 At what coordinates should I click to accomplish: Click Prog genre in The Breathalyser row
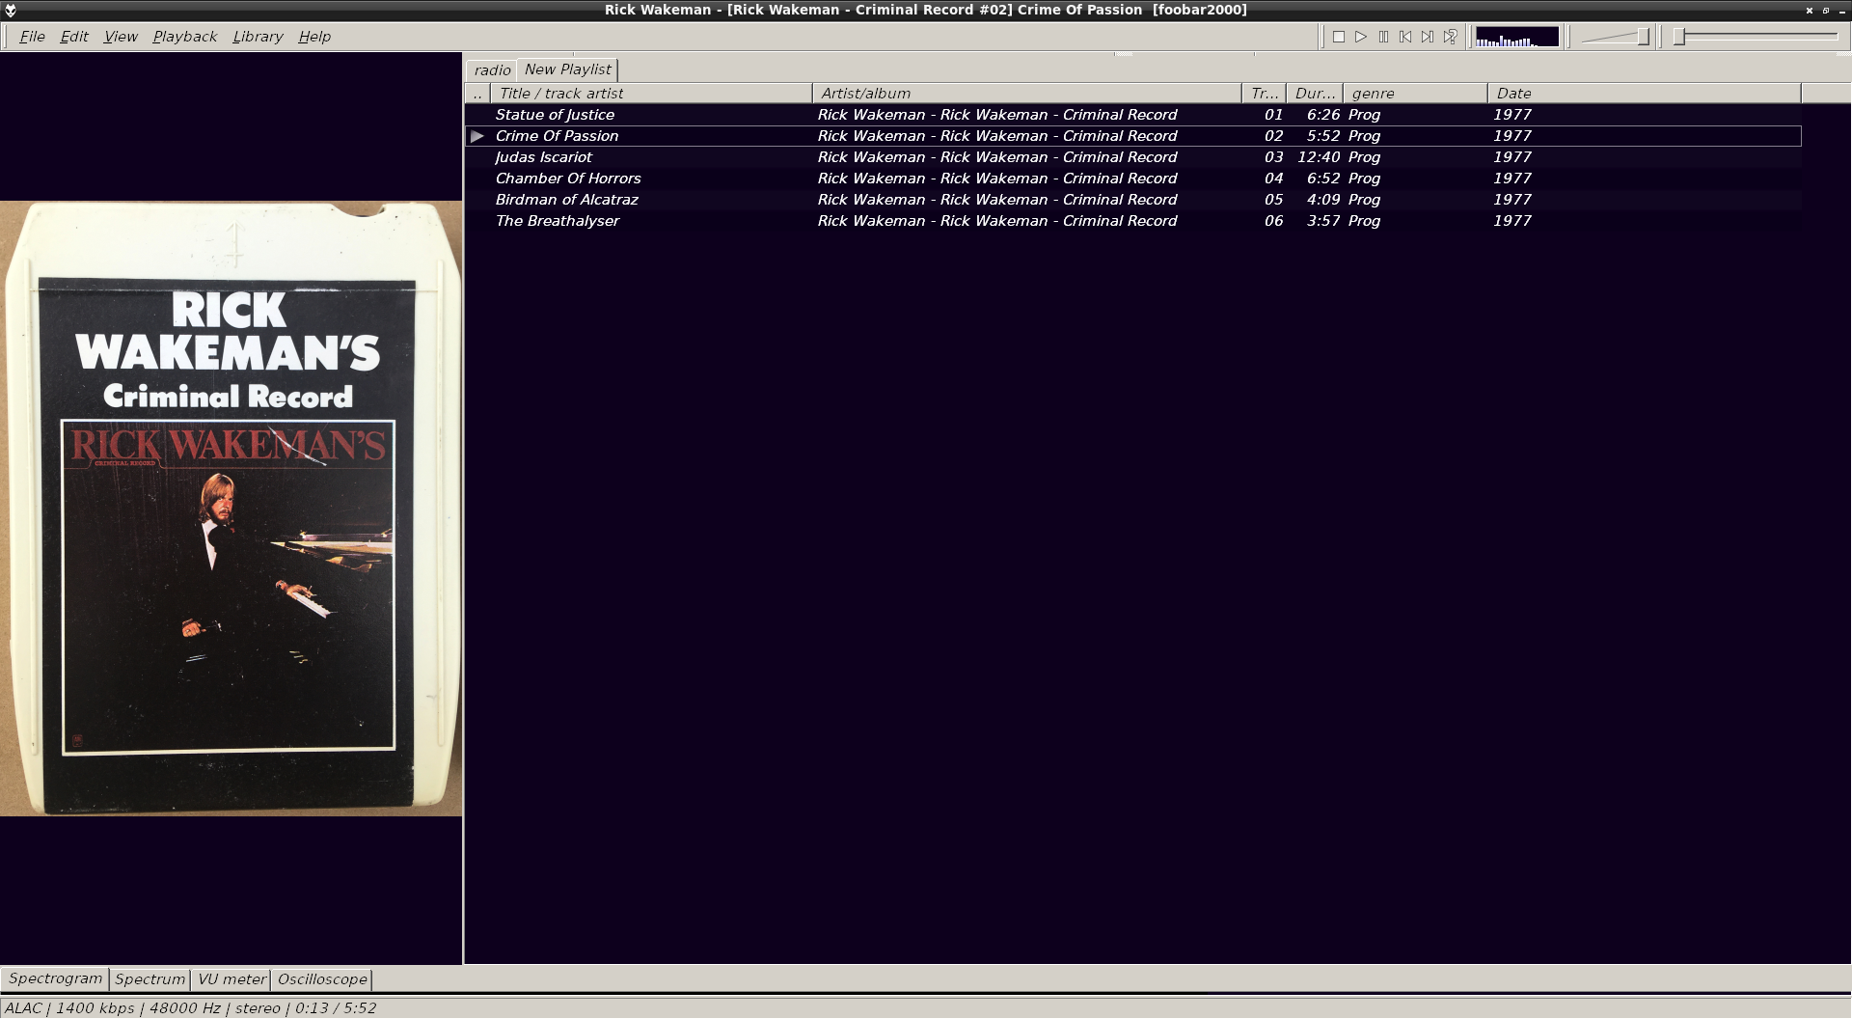click(x=1364, y=221)
